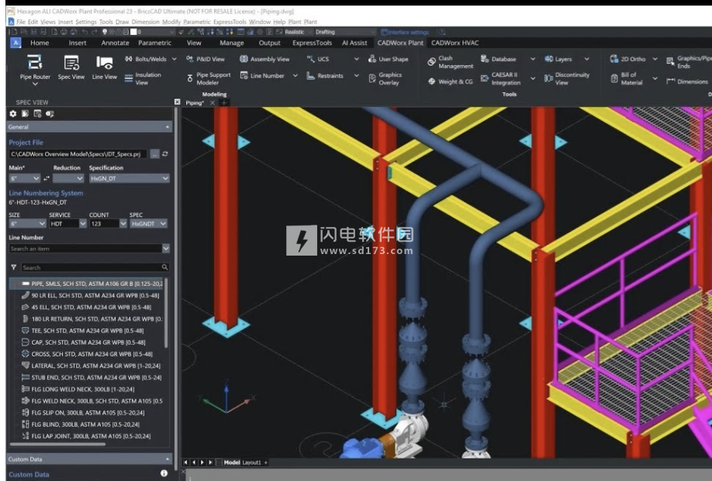Select the Piping drawing tab
The height and width of the screenshot is (481, 712).
point(195,103)
